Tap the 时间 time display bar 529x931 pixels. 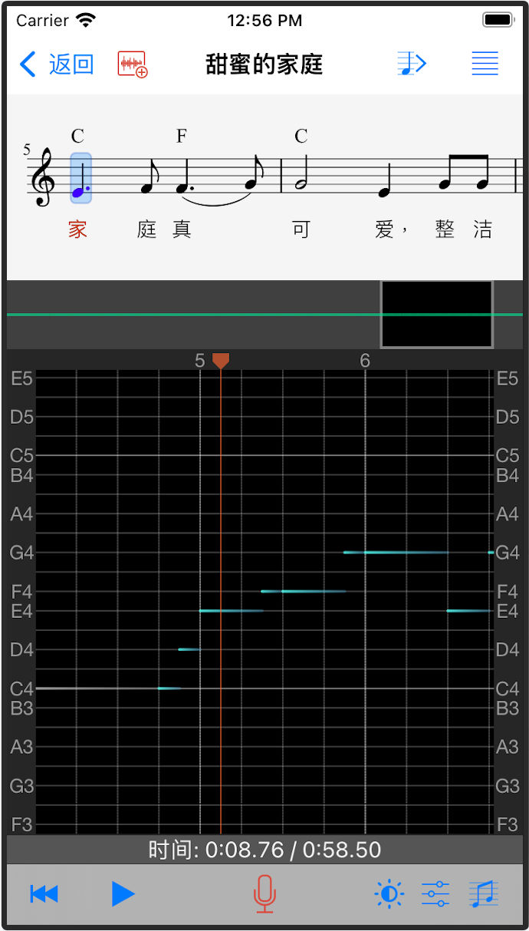[264, 850]
